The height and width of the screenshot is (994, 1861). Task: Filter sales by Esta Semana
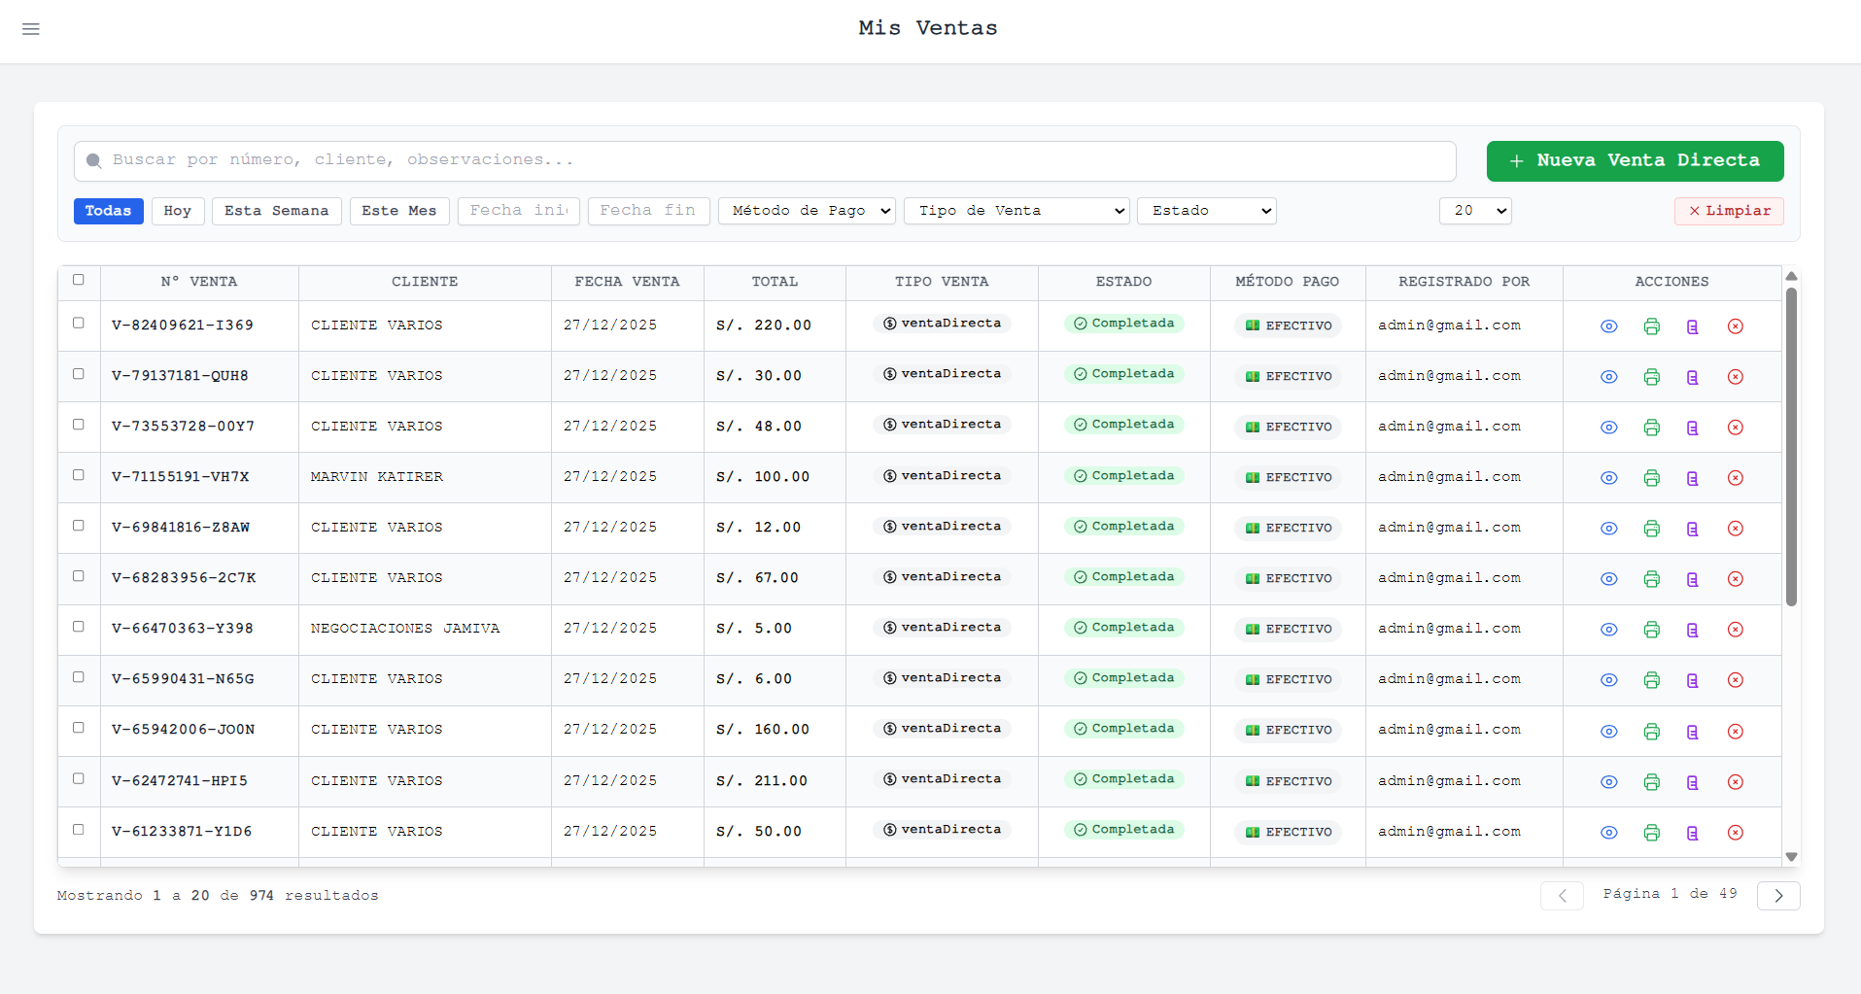[277, 211]
